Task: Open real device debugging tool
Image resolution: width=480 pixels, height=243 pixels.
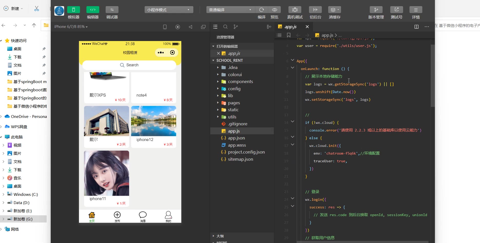Action: [x=295, y=10]
